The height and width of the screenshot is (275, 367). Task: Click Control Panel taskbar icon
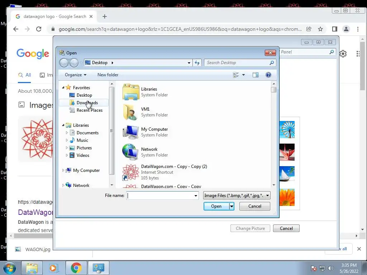pos(98,268)
